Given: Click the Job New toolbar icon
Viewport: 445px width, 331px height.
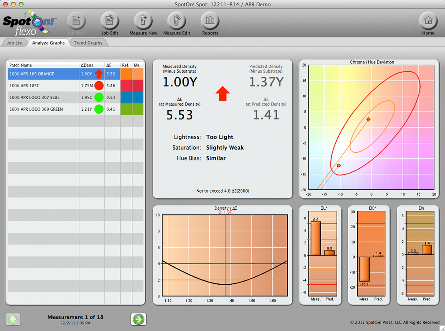Looking at the screenshot, I should pos(76,21).
